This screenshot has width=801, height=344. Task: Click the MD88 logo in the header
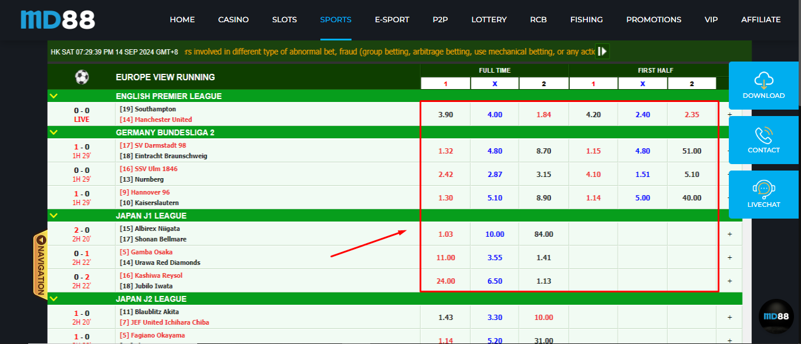[x=57, y=19]
